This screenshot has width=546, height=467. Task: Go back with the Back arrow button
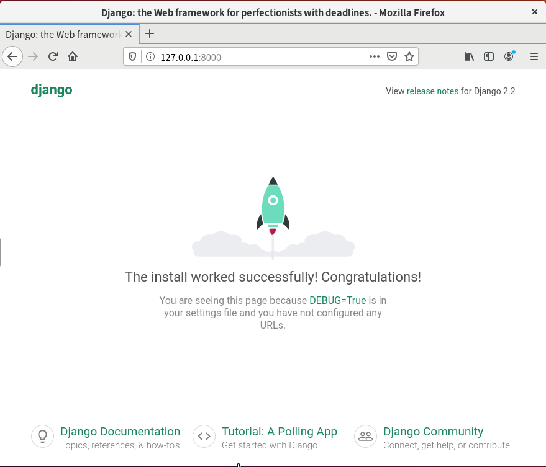point(12,56)
